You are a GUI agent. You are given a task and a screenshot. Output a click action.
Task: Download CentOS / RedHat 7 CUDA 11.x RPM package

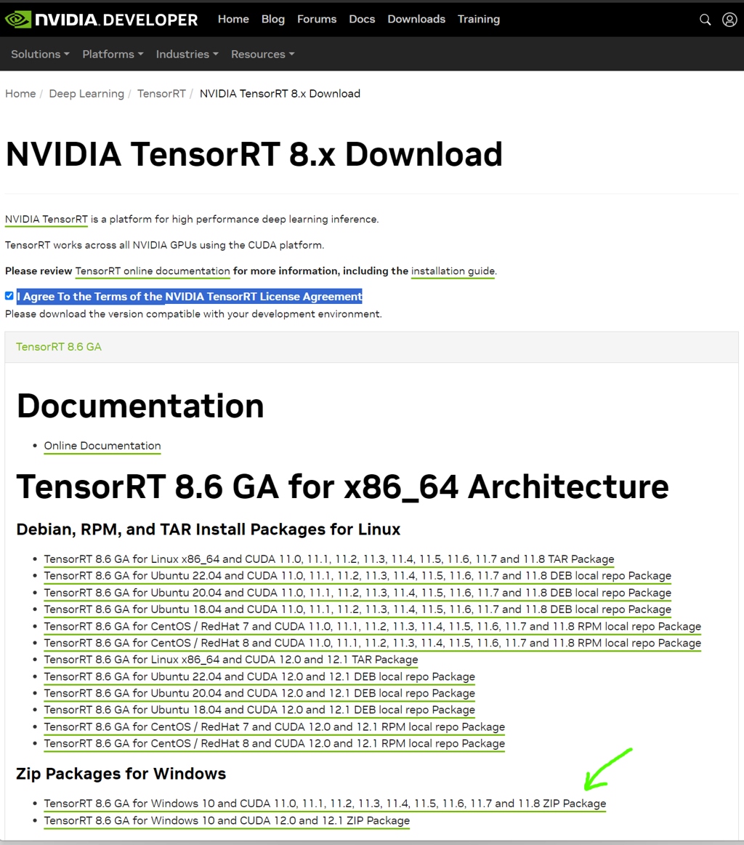pos(373,626)
